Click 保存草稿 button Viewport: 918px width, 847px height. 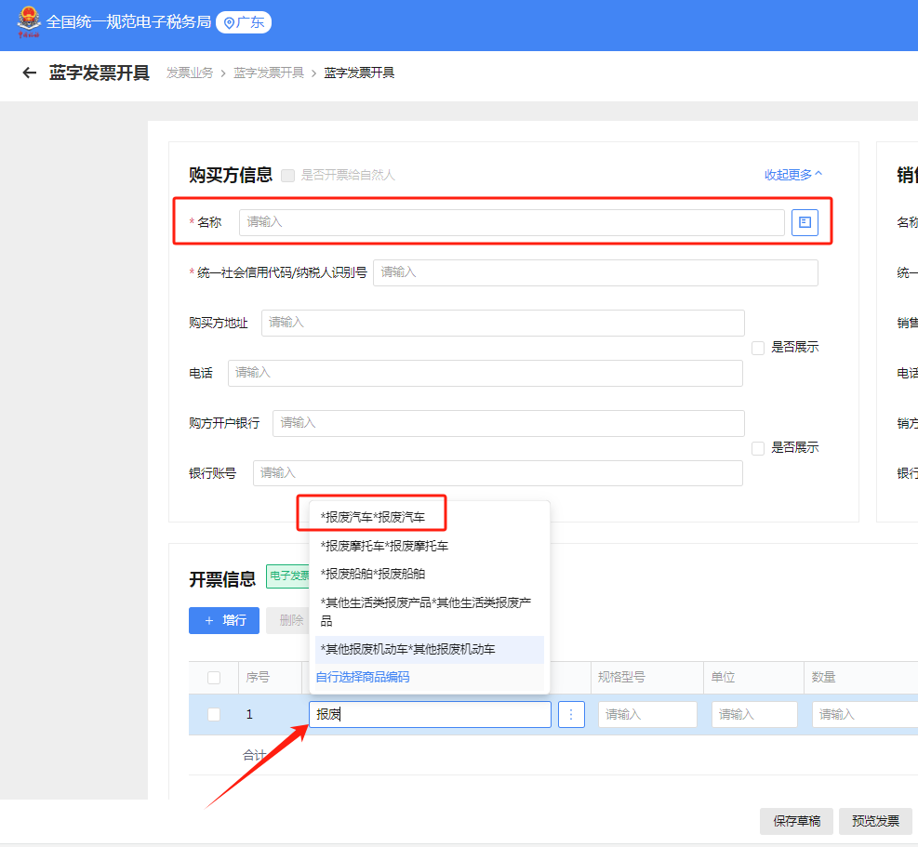click(x=796, y=821)
